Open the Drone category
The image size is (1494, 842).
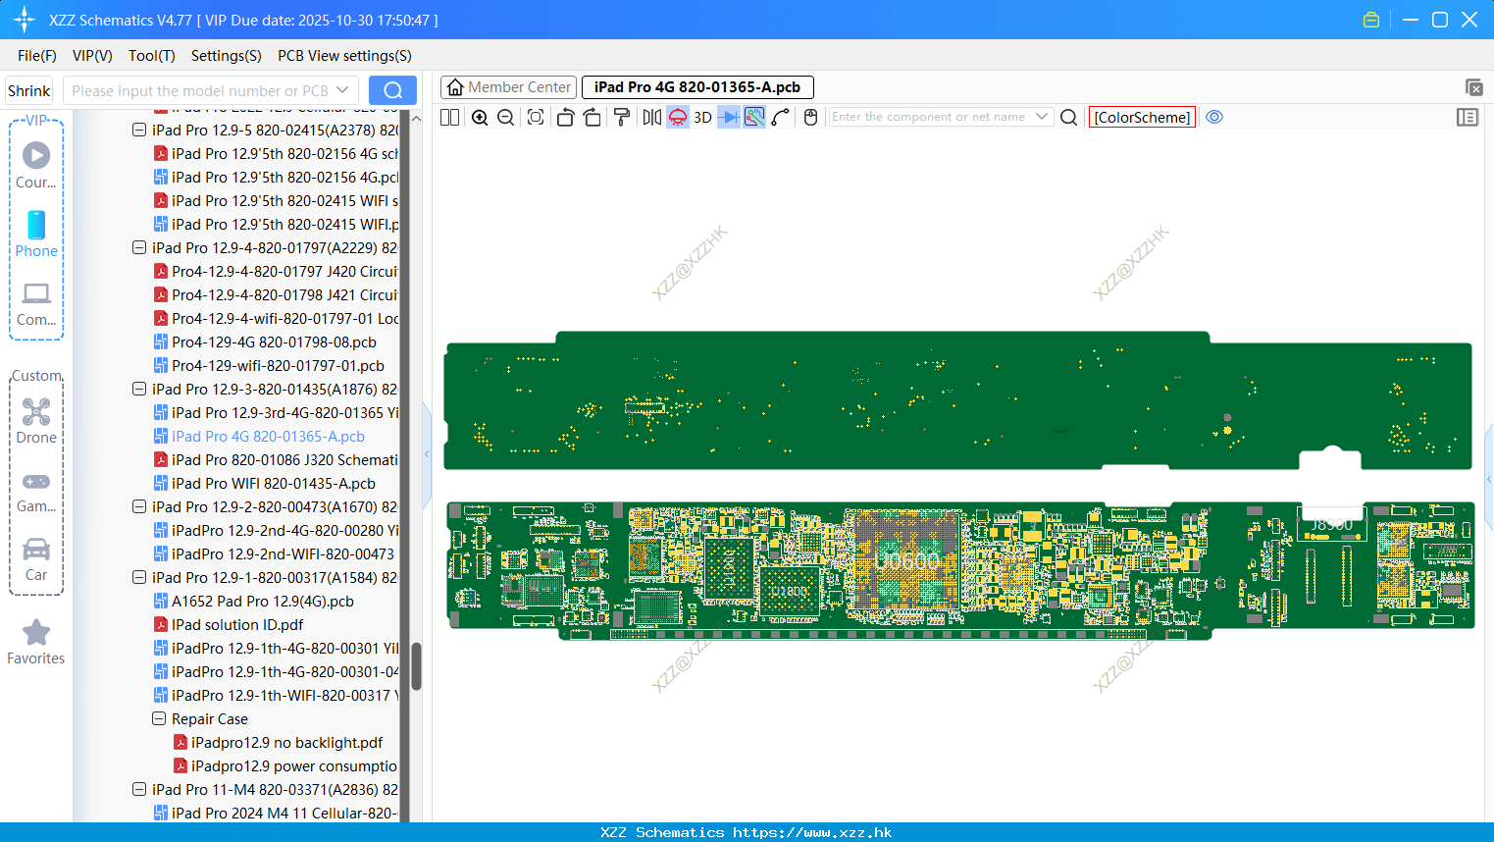click(x=36, y=420)
